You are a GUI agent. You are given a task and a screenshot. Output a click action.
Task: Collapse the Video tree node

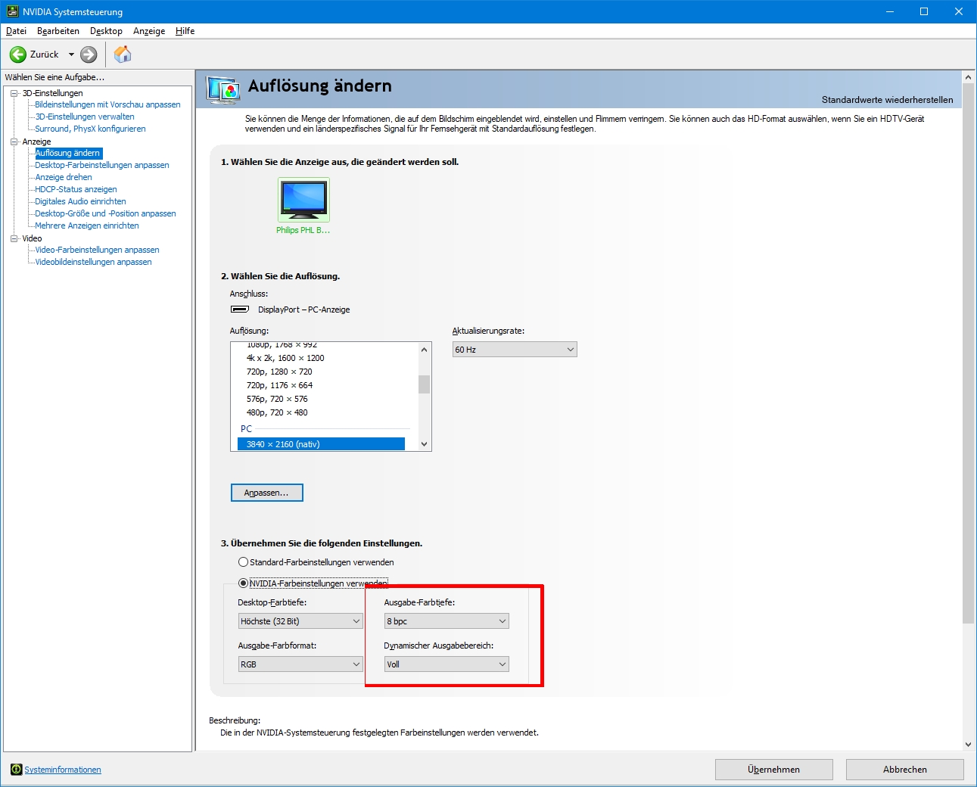14,238
